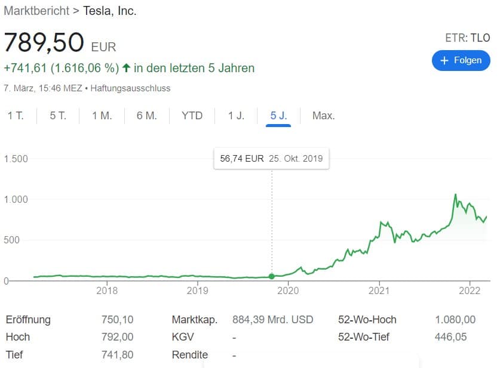Select the 1 M. time range
503x368 pixels.
point(102,116)
